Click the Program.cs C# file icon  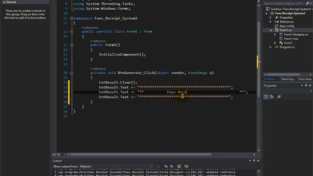tap(276, 47)
